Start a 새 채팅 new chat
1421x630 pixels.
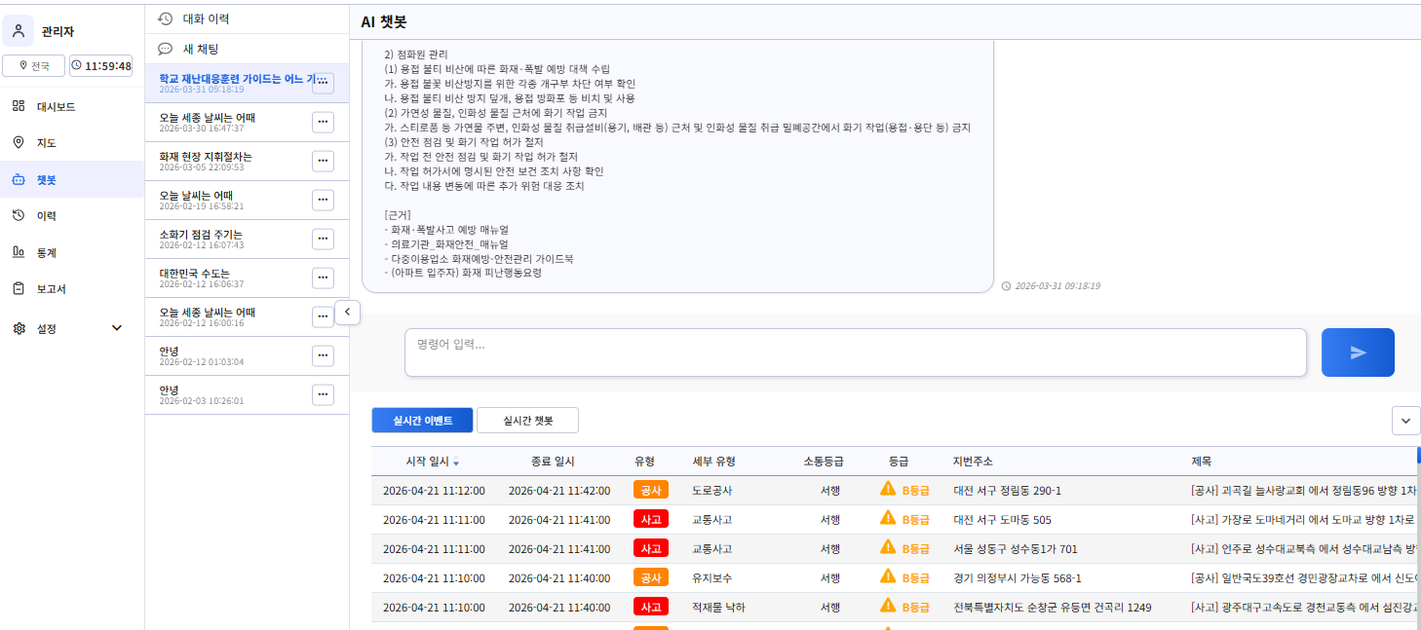pos(247,49)
